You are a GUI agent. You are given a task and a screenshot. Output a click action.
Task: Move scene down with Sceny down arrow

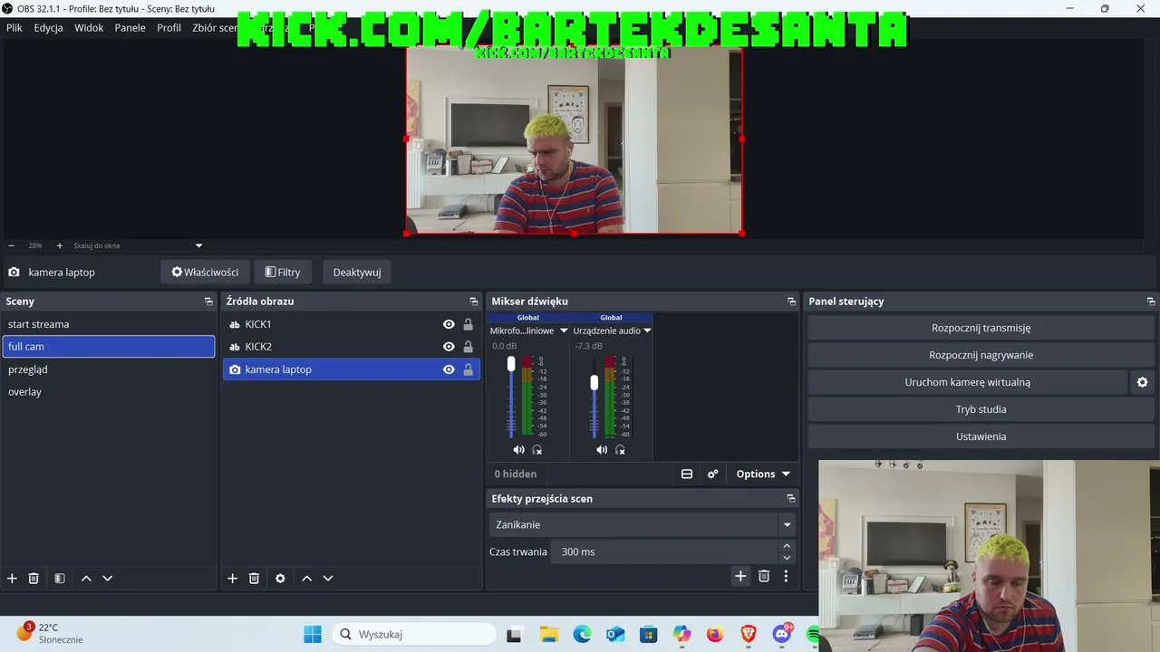[107, 578]
